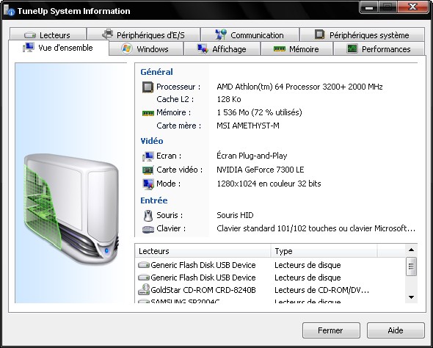
Task: Open the Communication tab
Action: [250, 35]
